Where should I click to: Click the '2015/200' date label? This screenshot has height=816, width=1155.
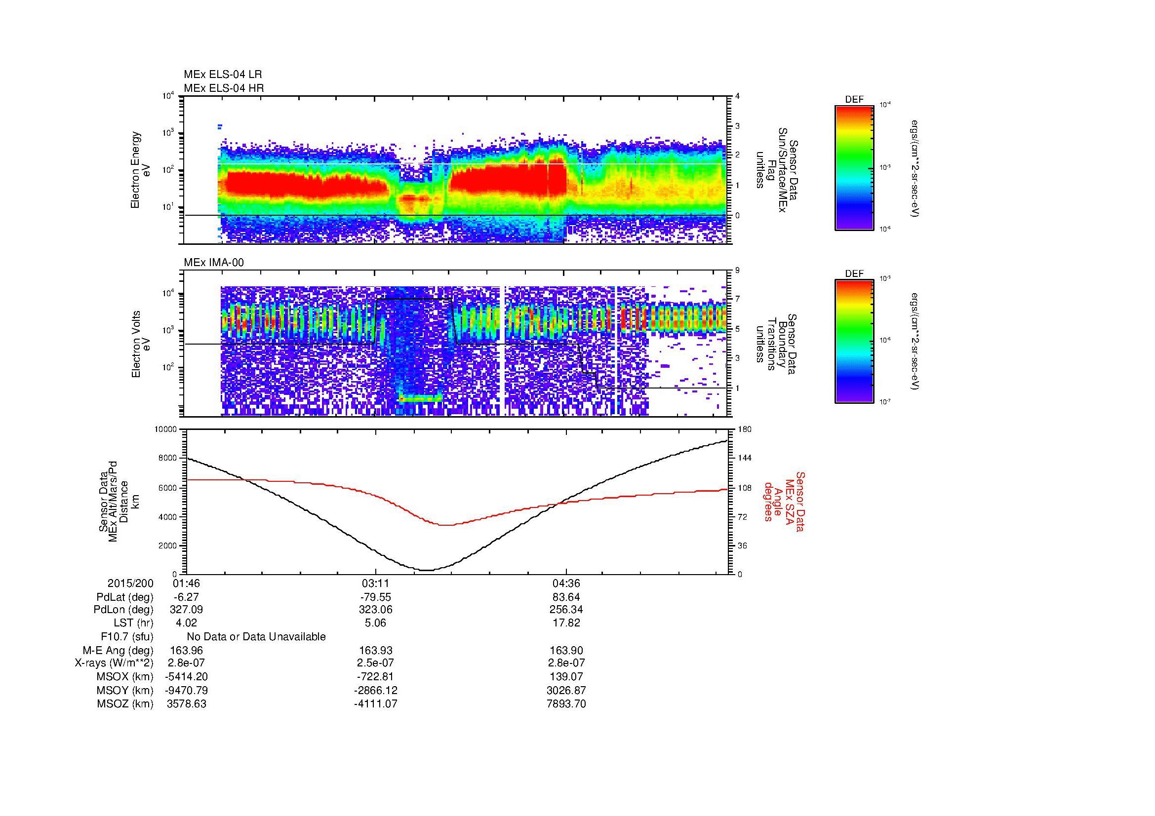(x=130, y=583)
